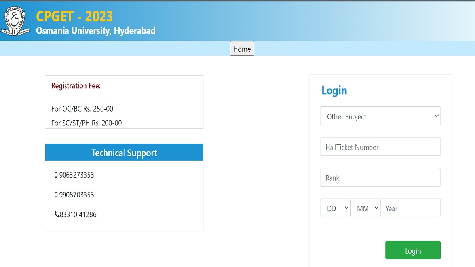Open the DD day dropdown

click(x=335, y=208)
